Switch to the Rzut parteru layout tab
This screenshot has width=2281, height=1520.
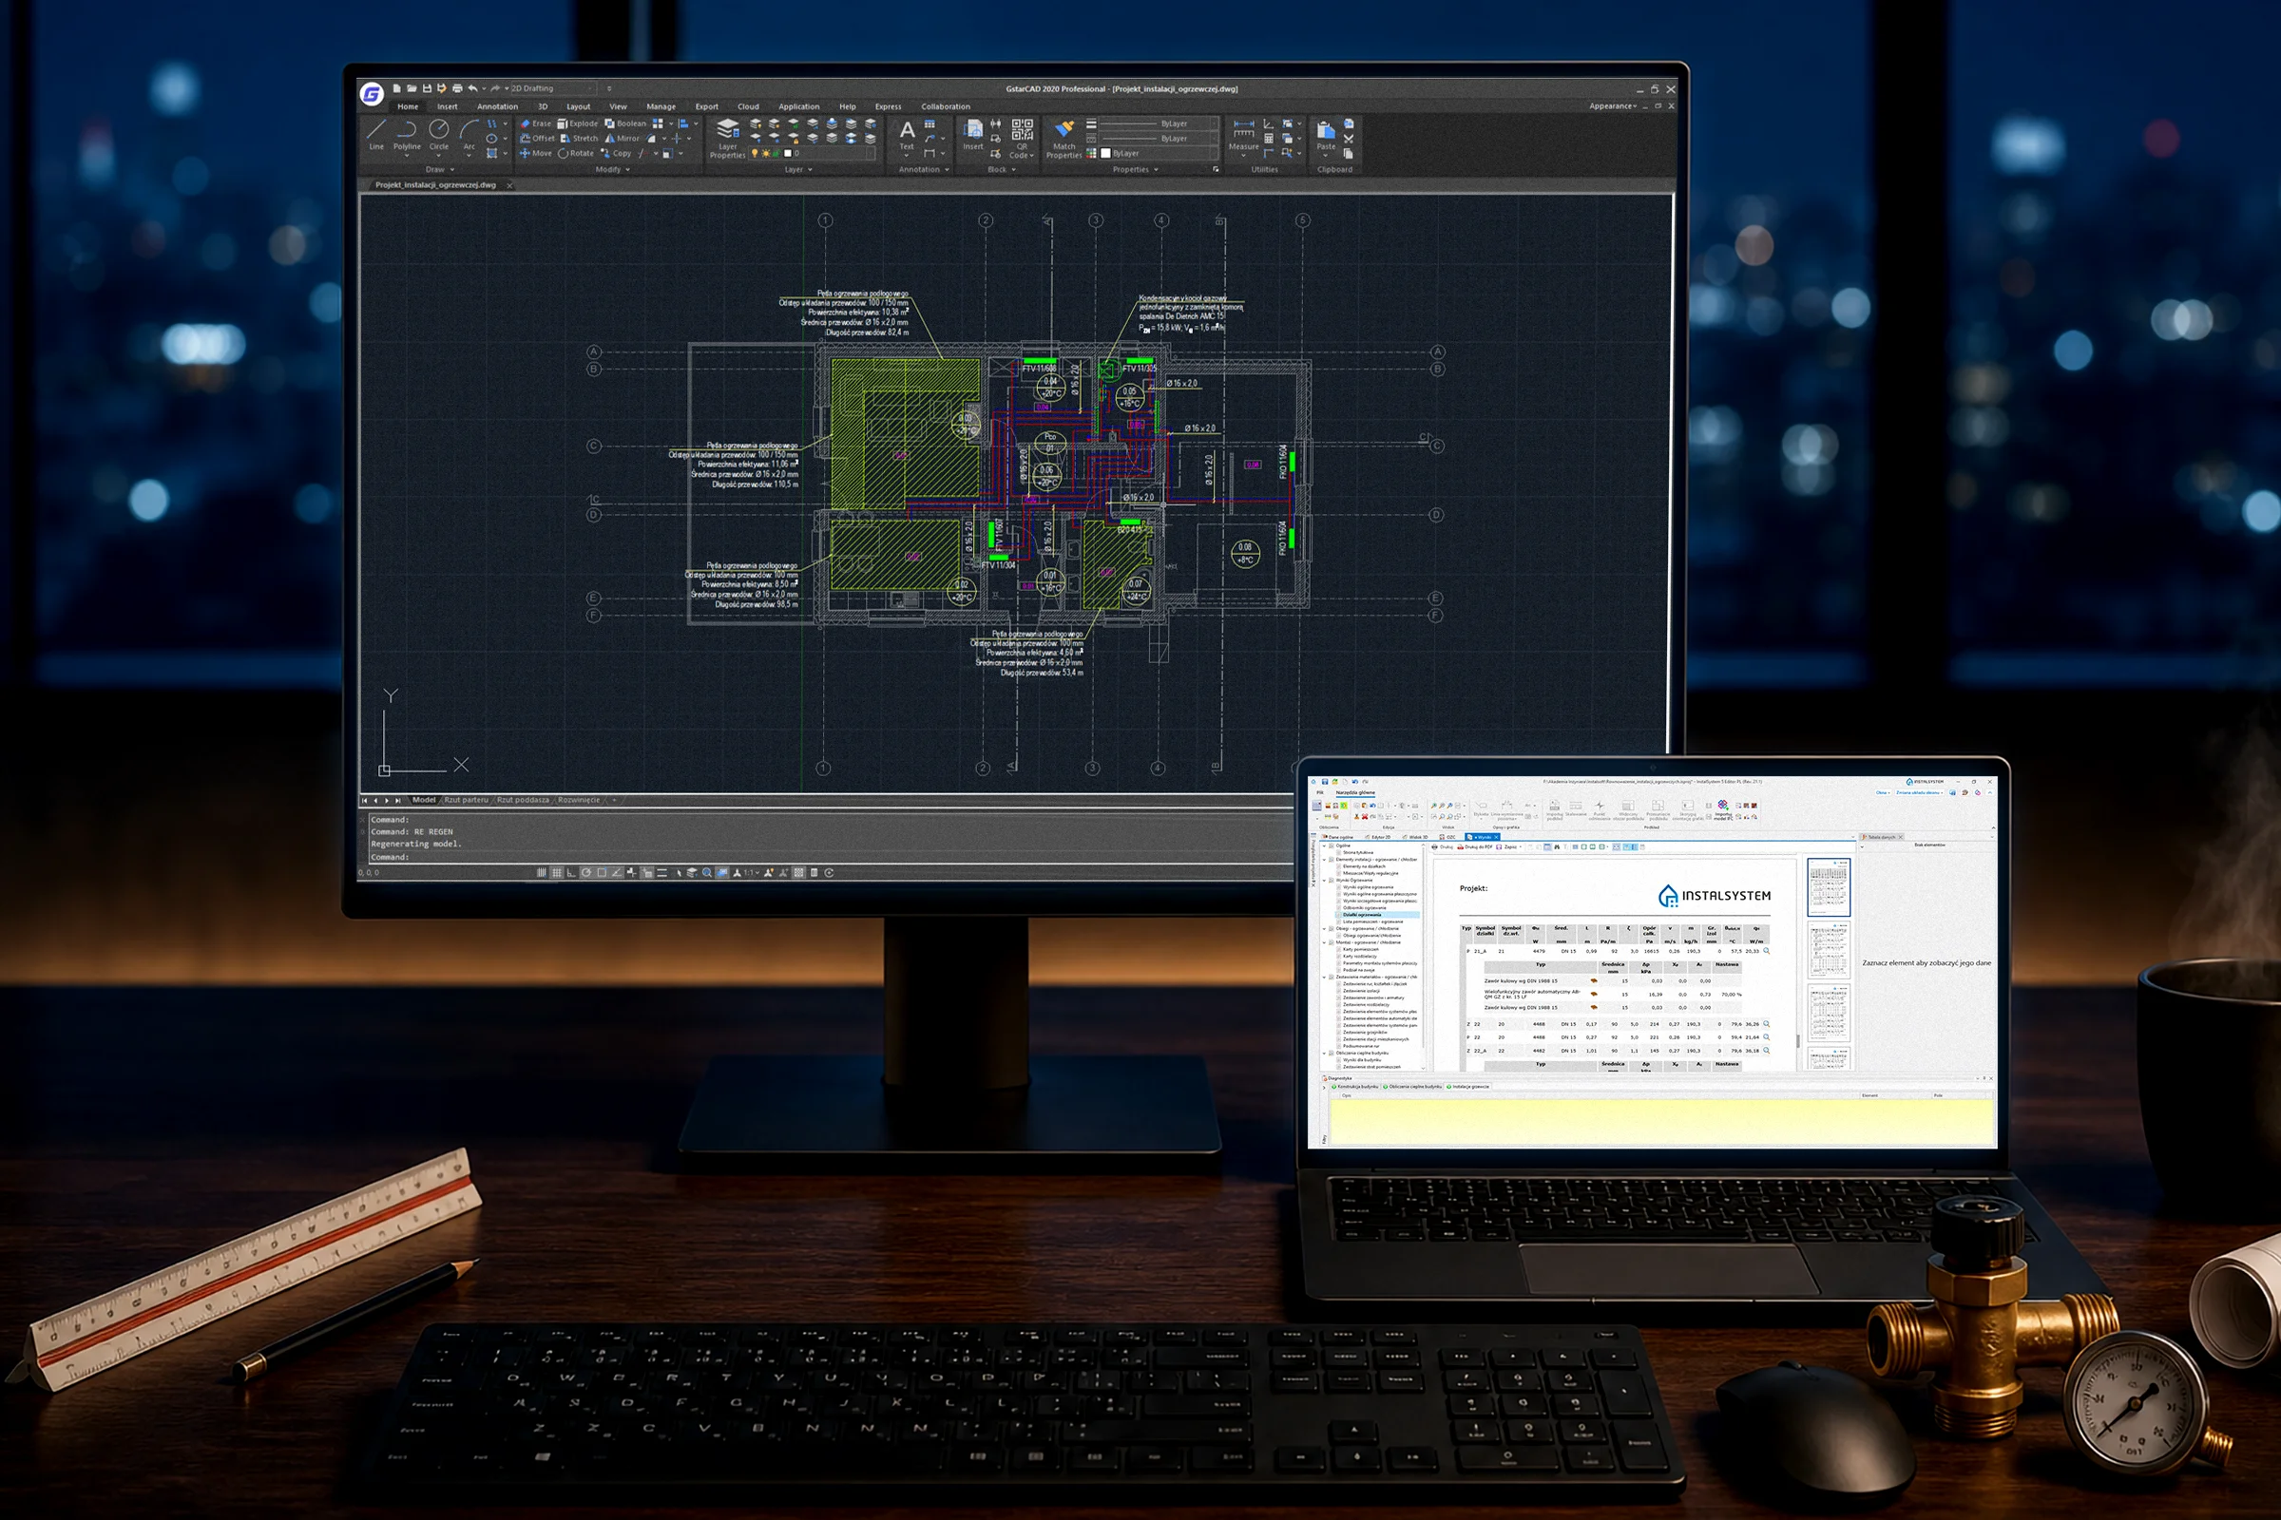pyautogui.click(x=467, y=800)
